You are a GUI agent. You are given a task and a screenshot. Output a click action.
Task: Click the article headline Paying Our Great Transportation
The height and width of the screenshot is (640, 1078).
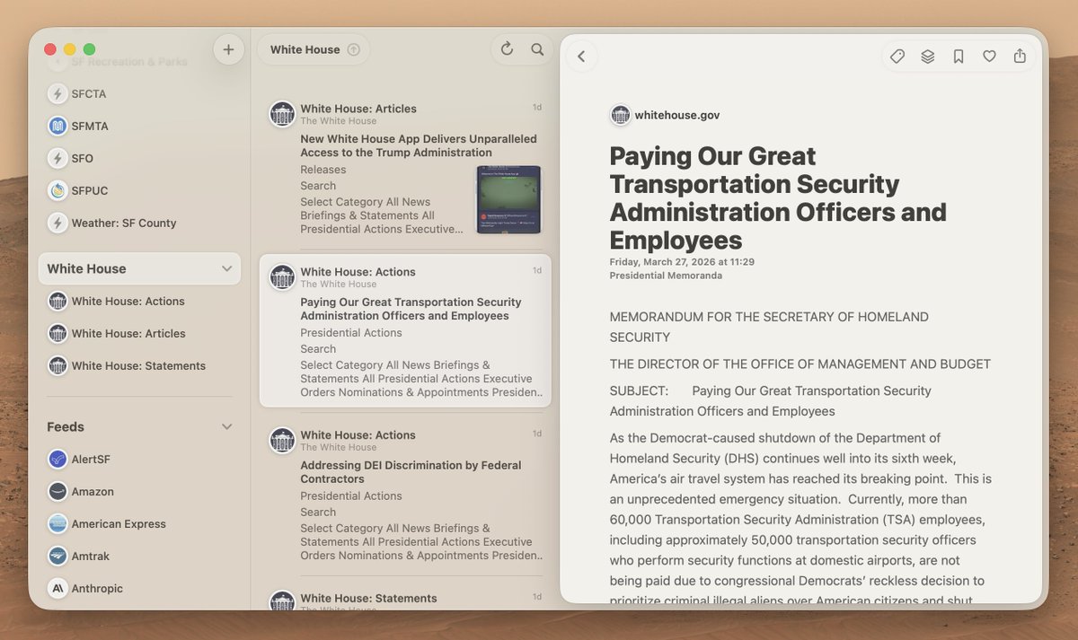tap(778, 197)
